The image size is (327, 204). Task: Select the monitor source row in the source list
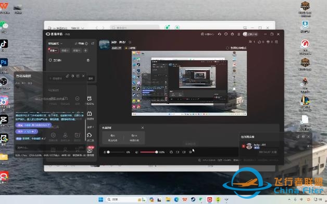[69, 60]
